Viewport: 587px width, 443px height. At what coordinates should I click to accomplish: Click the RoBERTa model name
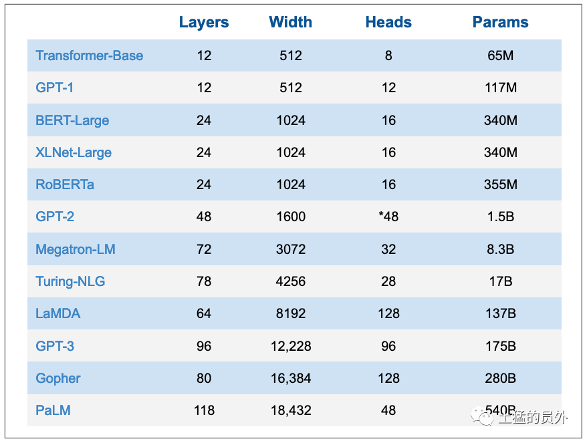(x=65, y=184)
